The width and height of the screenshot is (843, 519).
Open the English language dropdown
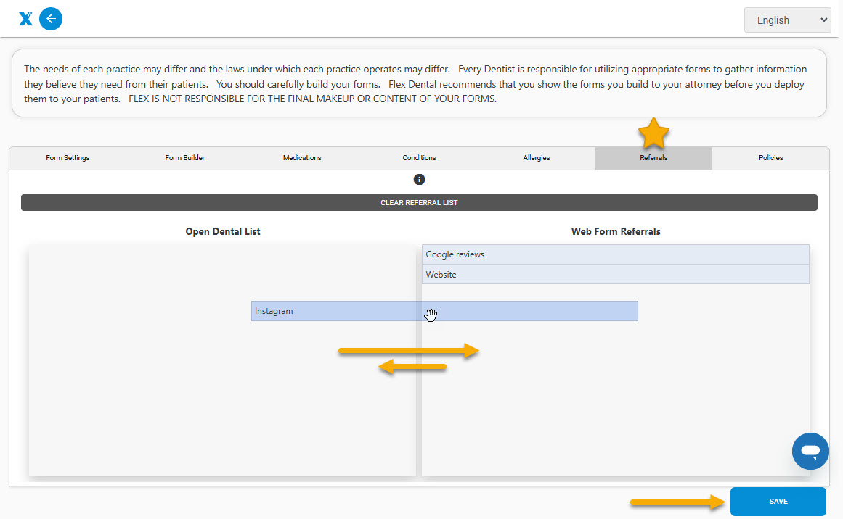(x=787, y=20)
